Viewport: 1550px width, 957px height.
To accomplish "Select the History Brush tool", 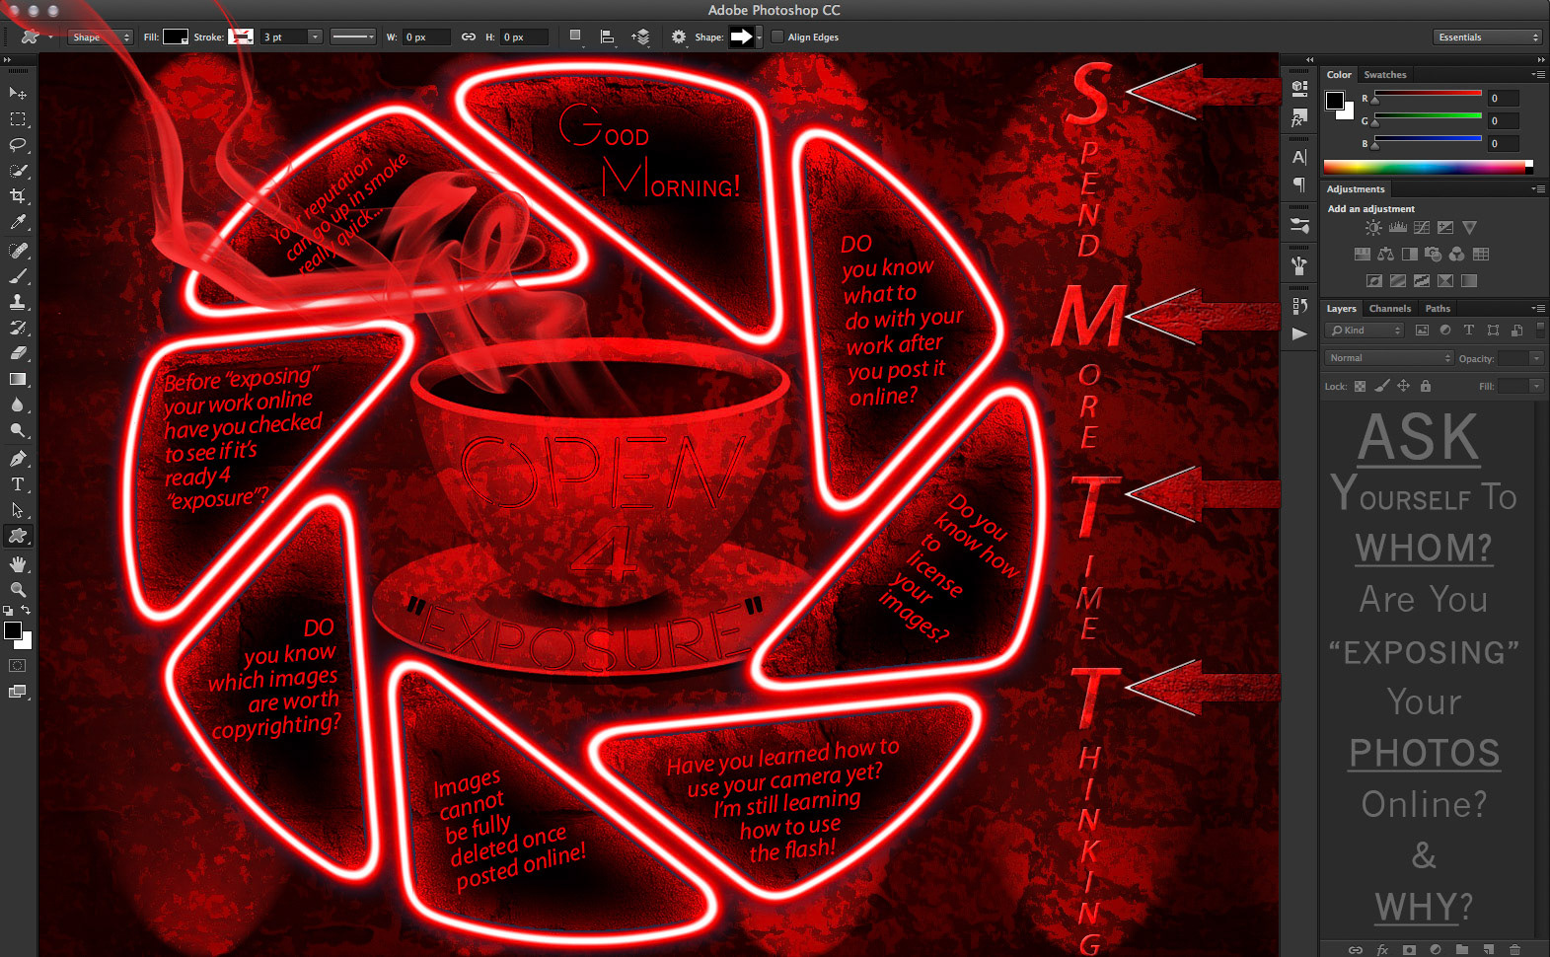I will [x=18, y=328].
